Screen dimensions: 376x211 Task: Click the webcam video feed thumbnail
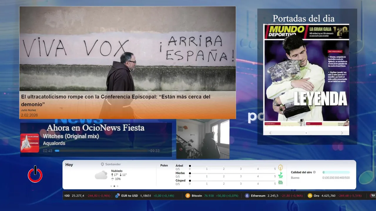click(203, 139)
